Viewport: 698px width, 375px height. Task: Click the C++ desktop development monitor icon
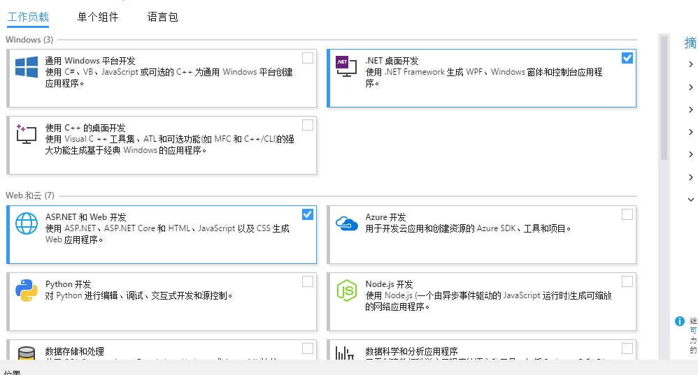(x=27, y=134)
